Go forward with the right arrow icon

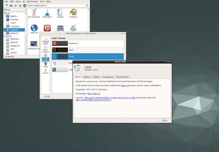point(15,6)
